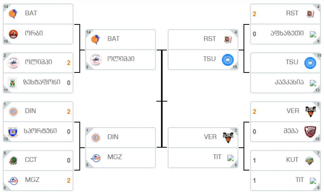Viewport: 324px width, 193px height.
Task: Click the ზესტაფონი green crest logo
Action: point(12,83)
